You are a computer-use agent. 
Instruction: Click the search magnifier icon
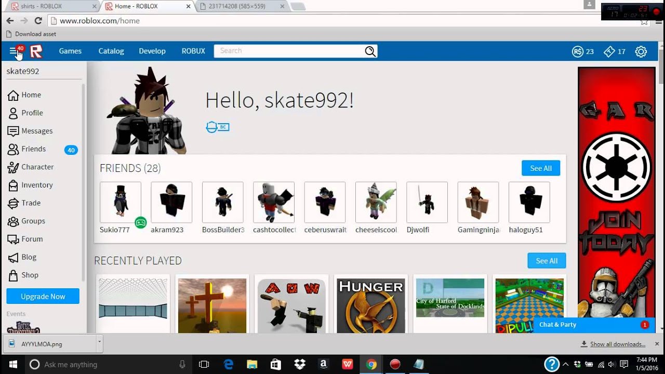pos(370,51)
